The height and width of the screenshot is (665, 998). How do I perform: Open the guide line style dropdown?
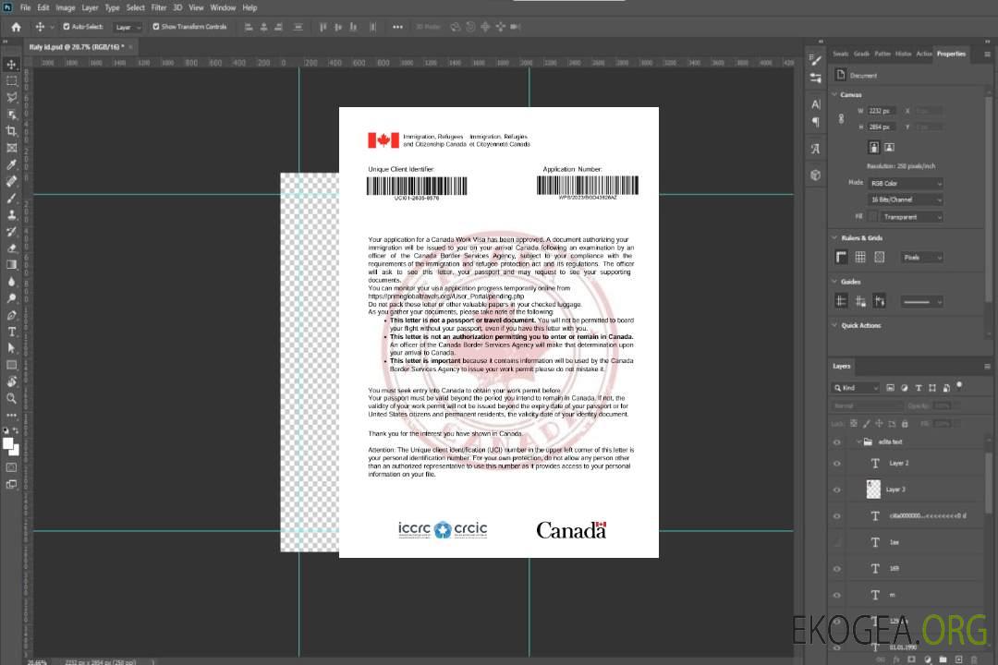tap(922, 302)
